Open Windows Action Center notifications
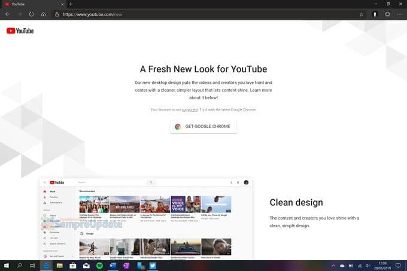 coord(398,266)
